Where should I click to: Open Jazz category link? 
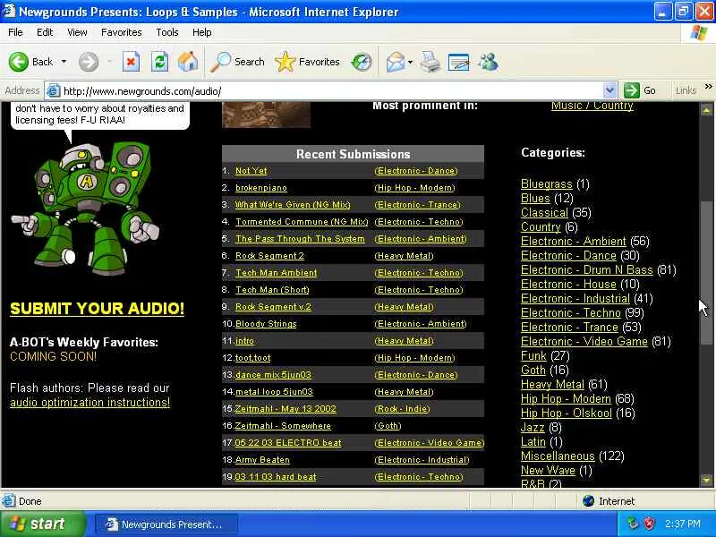pos(533,428)
